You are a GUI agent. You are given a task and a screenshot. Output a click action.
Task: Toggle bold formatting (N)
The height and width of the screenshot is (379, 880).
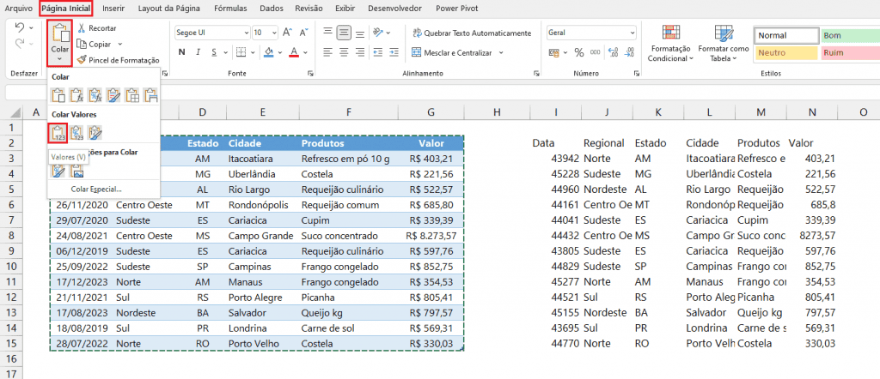[182, 52]
